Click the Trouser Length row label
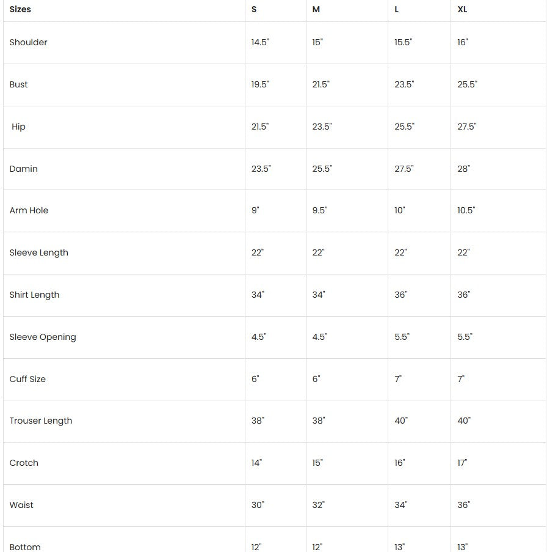 click(40, 421)
